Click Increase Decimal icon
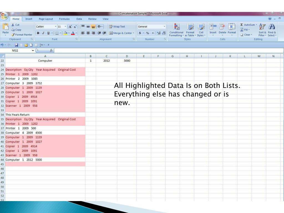Screen dimensions: 284x213 159,33
